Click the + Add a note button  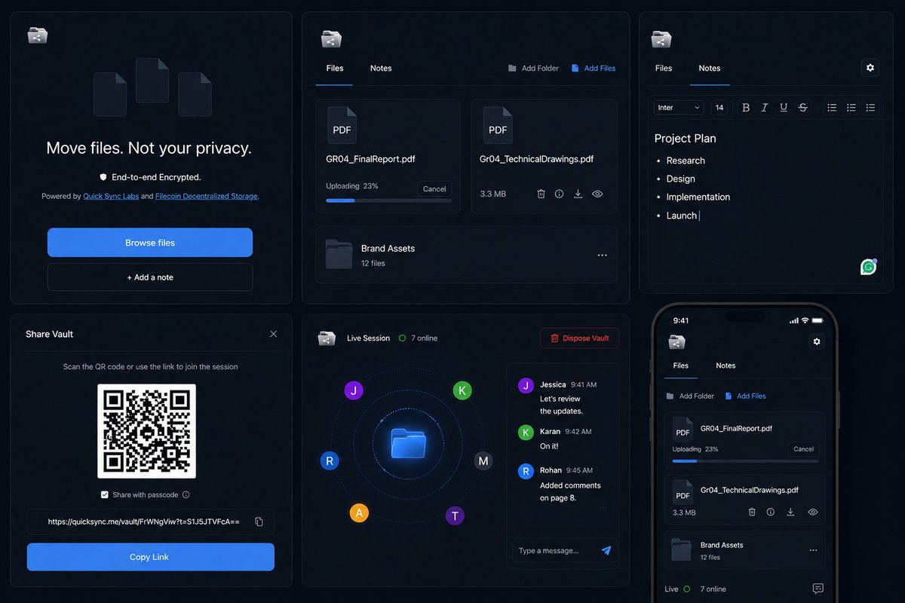pos(150,277)
